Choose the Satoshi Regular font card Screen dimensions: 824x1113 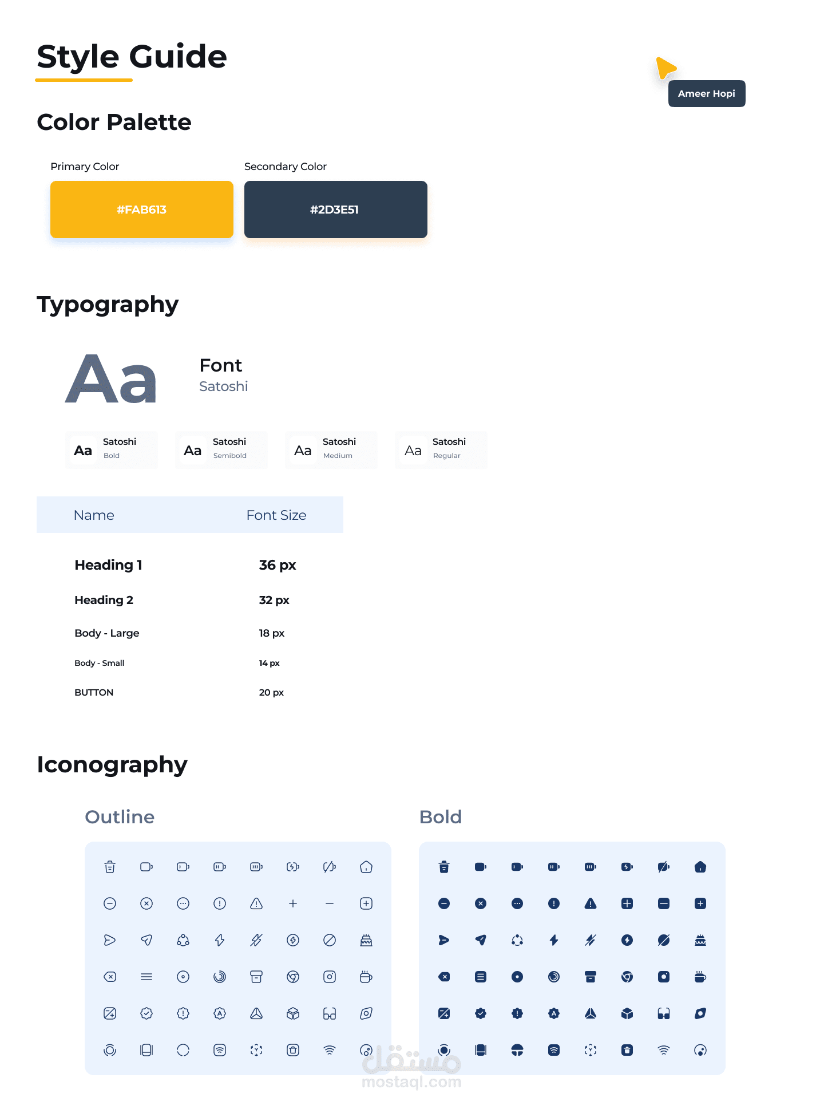[441, 450]
